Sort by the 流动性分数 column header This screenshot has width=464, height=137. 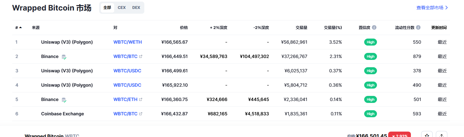point(405,28)
